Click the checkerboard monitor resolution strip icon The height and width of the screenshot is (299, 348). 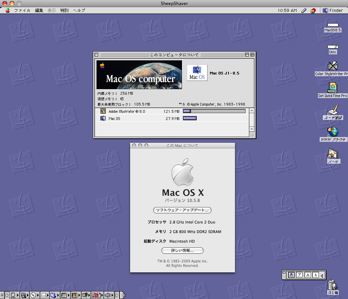[64, 295]
